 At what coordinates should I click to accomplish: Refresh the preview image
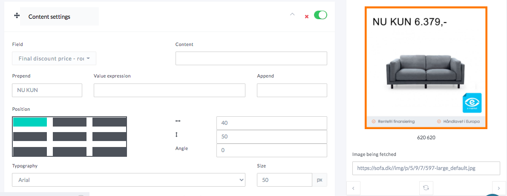coord(426,187)
